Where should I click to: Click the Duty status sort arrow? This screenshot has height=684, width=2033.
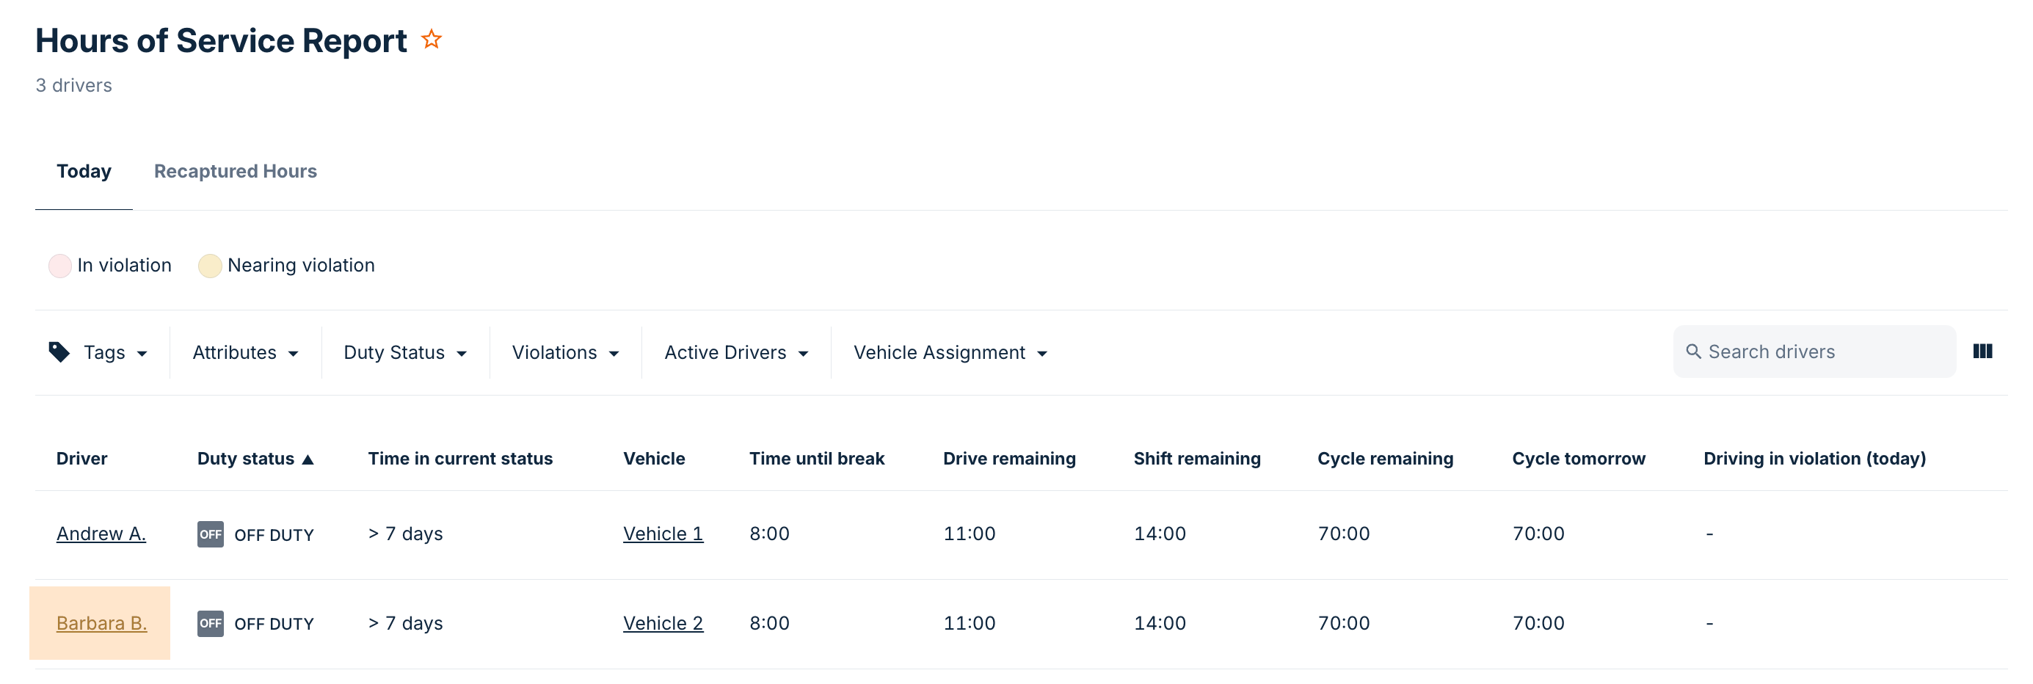pos(308,459)
